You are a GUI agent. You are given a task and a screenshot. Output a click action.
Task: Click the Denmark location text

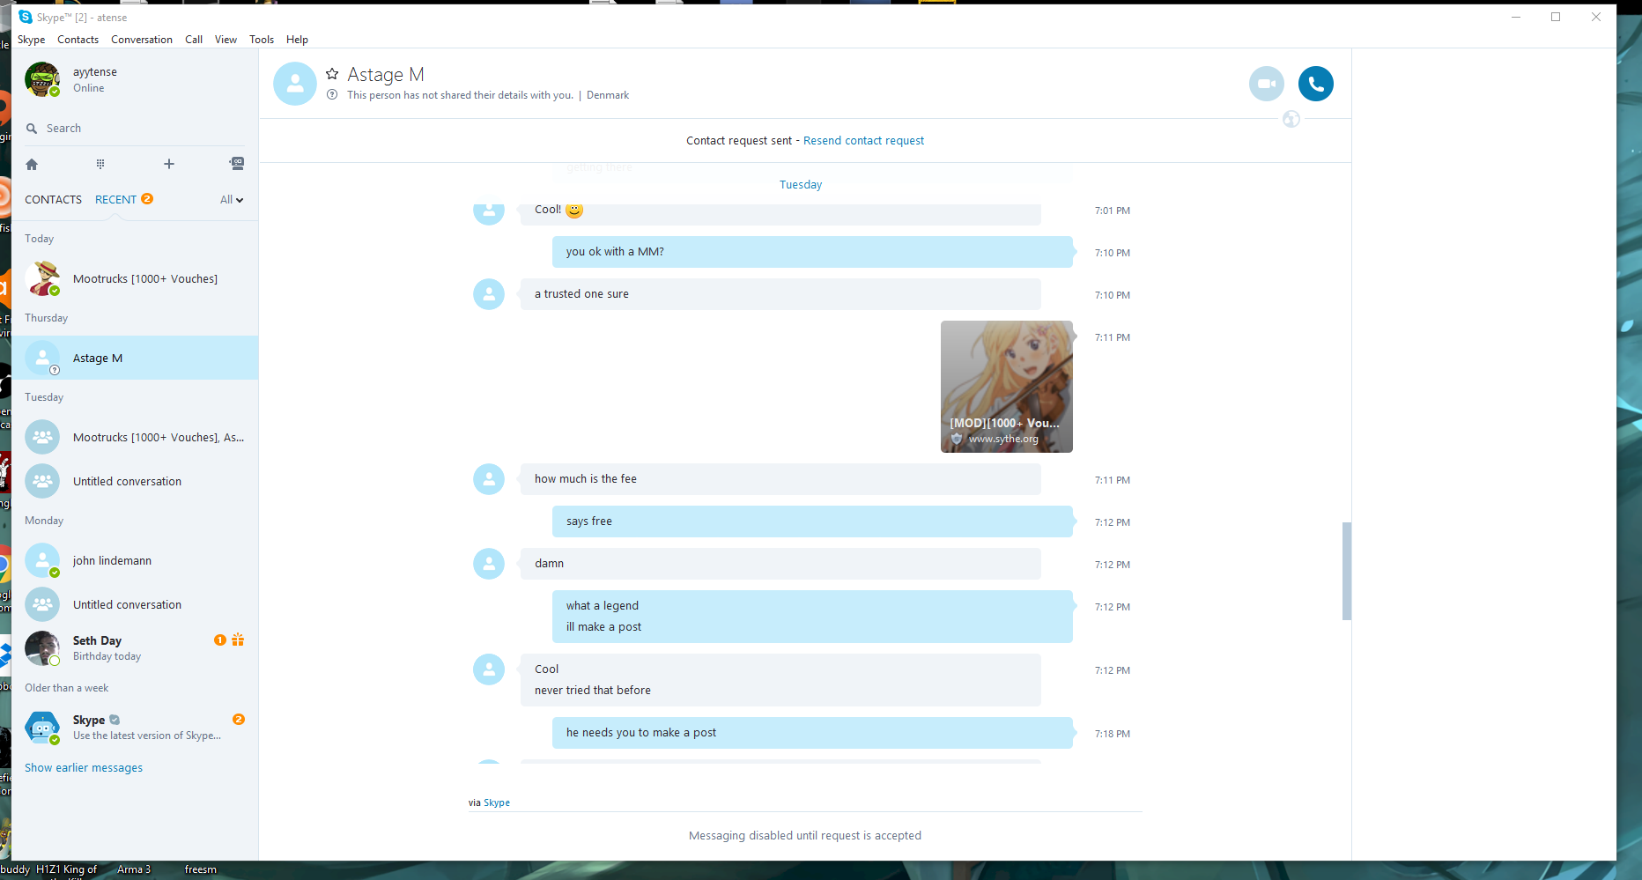[608, 95]
